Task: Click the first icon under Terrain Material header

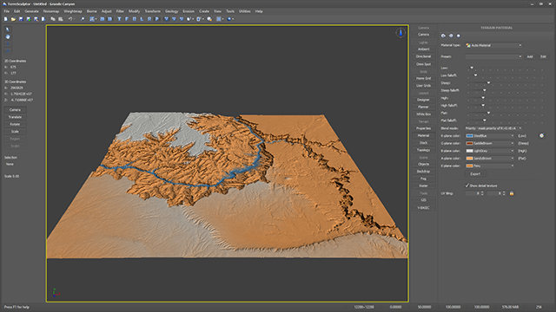Action: (443, 36)
